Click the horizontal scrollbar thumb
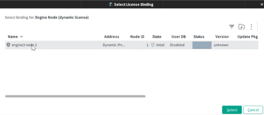This screenshot has height=115, width=264. point(75,96)
